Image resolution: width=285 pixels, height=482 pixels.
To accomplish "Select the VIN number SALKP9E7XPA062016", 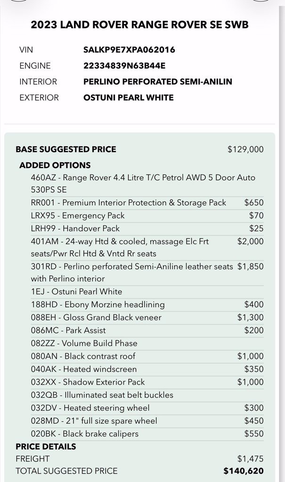I will [x=129, y=50].
